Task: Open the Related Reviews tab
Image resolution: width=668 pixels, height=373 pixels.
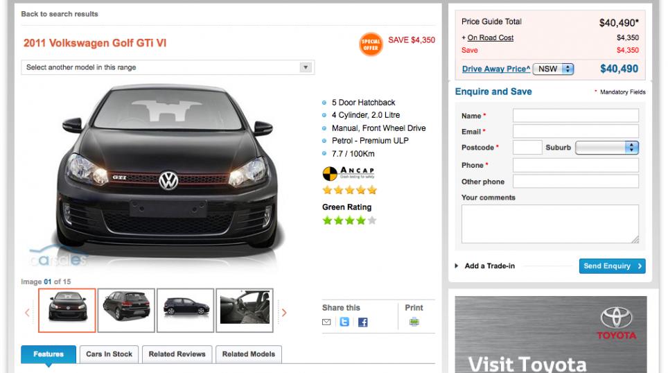Action: pos(177,354)
